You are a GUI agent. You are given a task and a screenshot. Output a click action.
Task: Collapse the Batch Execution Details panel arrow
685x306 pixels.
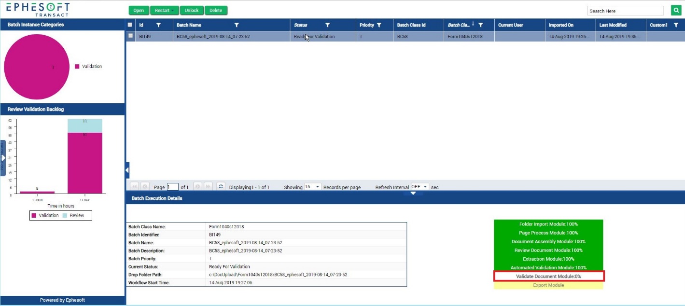[x=413, y=193]
